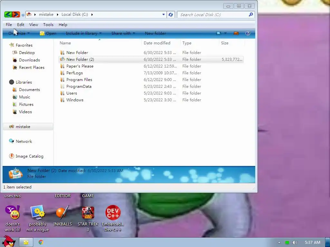Open Music library
The width and height of the screenshot is (330, 247).
click(x=24, y=97)
